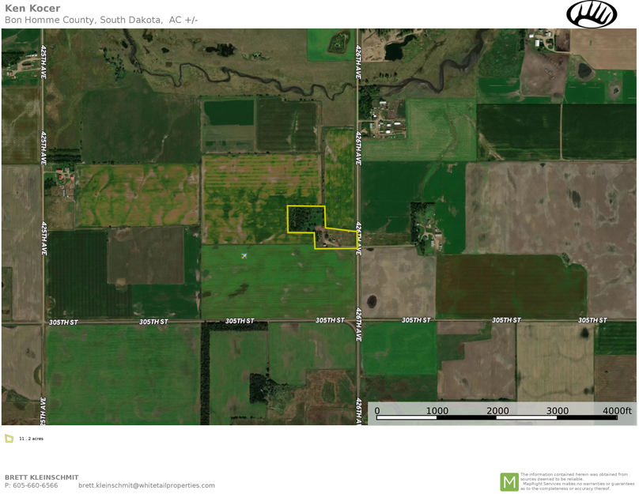Click the yellow parcel icon in legend
This screenshot has width=639, height=494.
(x=9, y=439)
